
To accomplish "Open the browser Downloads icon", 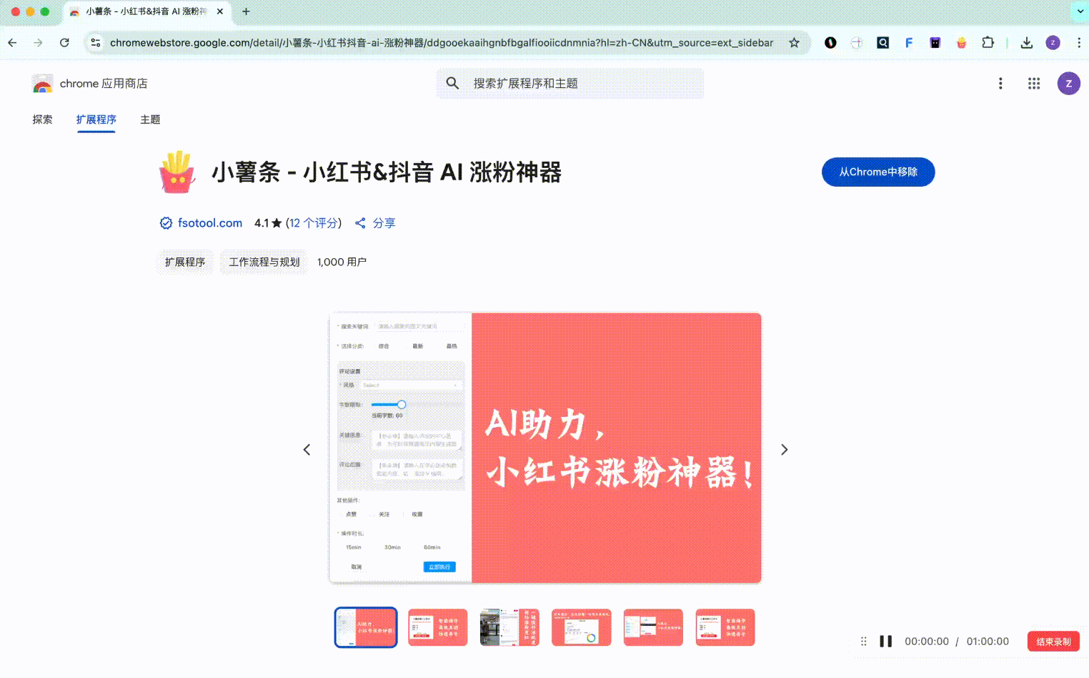I will pos(1027,43).
